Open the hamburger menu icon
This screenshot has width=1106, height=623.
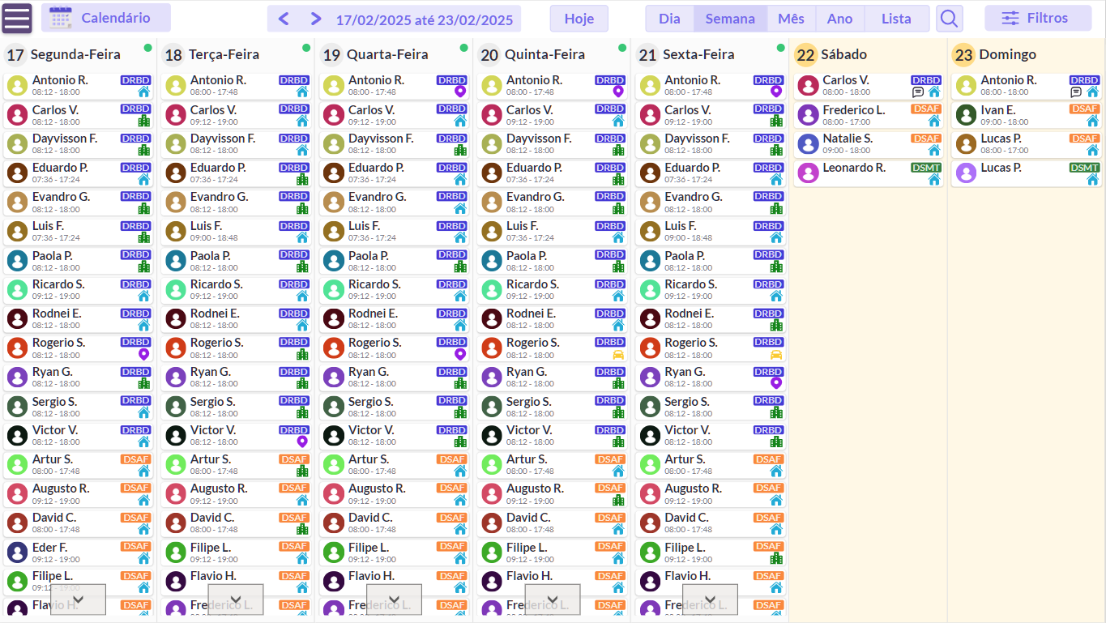coord(17,18)
